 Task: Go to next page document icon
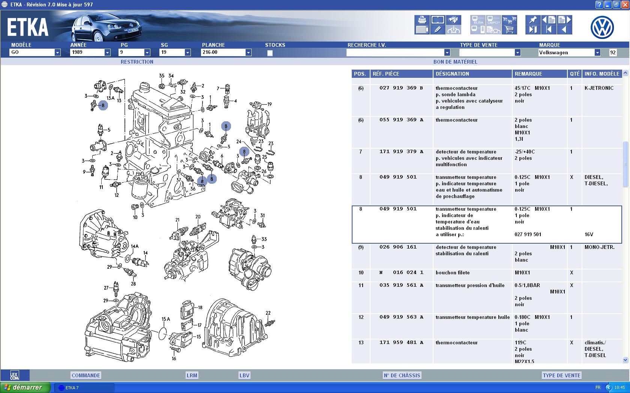click(564, 20)
